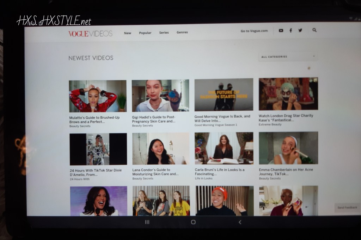The width and height of the screenshot is (361, 240).
Task: Play the Future of Fashion video thumbnail
Action: pyautogui.click(x=224, y=95)
